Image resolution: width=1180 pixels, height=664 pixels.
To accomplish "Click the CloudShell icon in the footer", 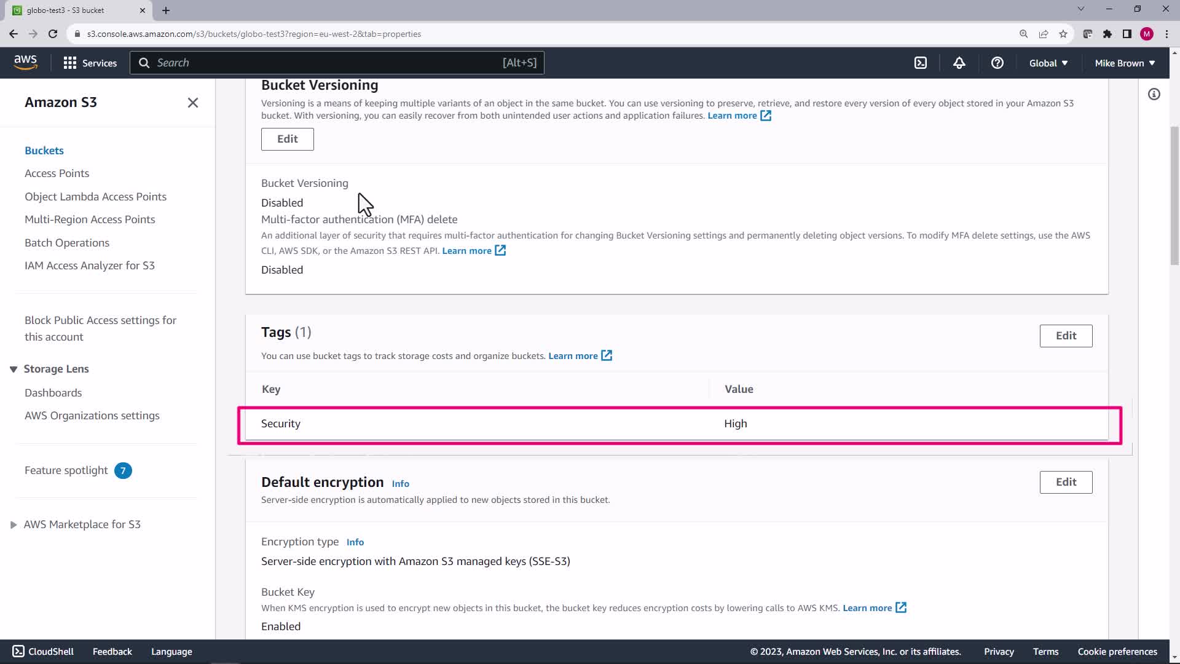I will point(18,651).
